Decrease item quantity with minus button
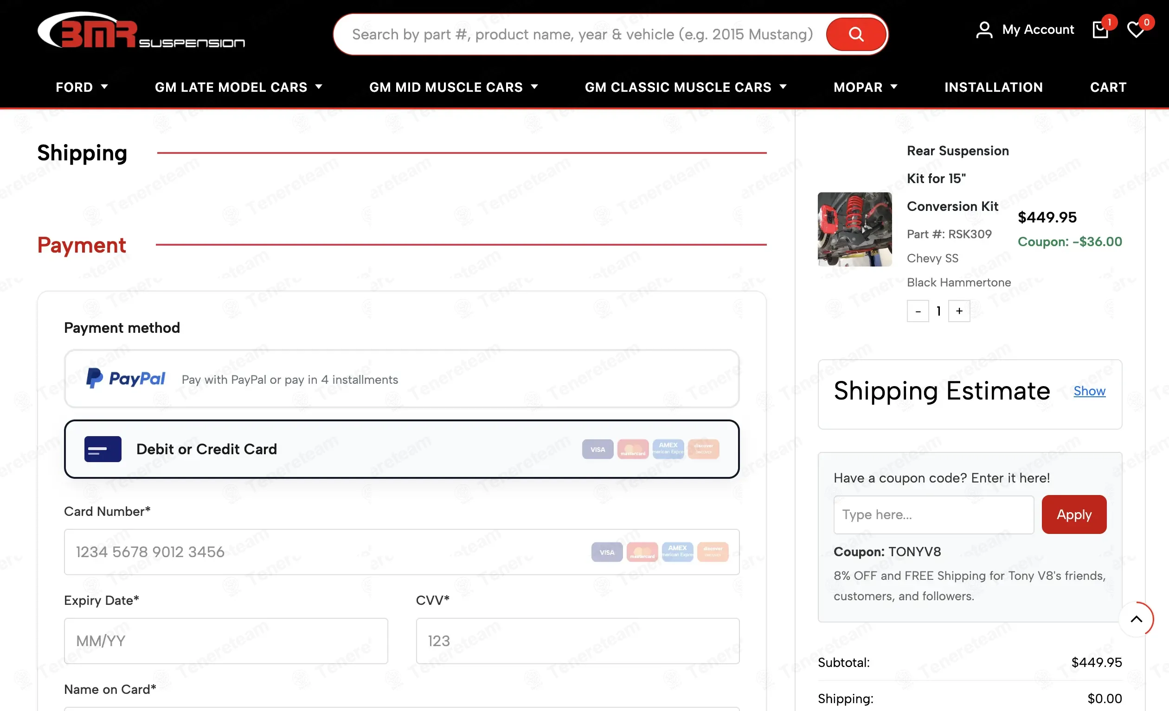The width and height of the screenshot is (1169, 711). 918,311
